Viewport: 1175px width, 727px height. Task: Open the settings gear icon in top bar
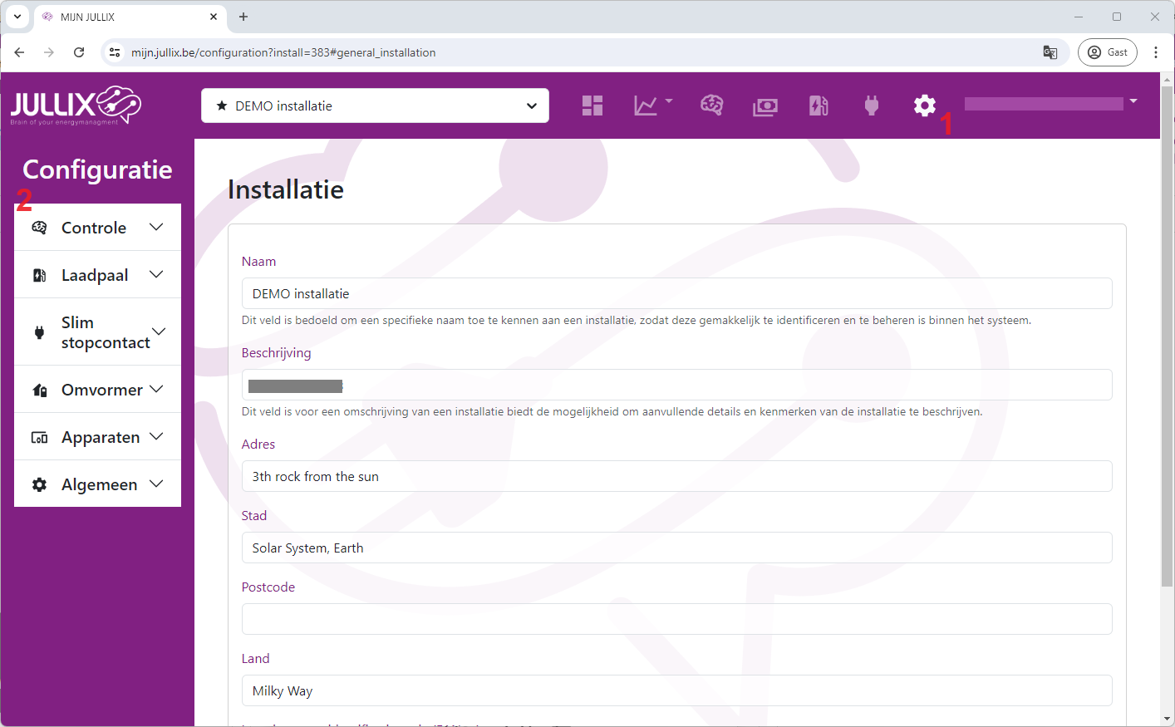(x=925, y=106)
